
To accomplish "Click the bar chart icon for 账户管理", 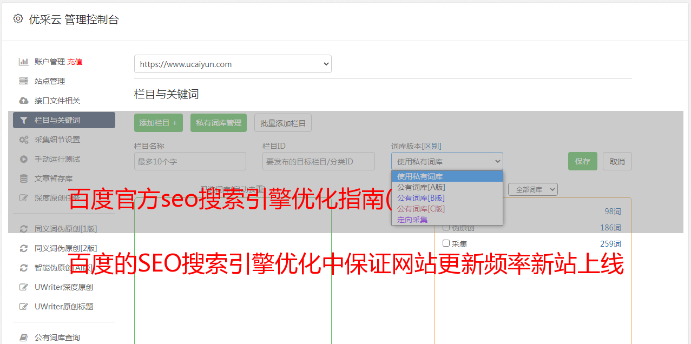I will [23, 62].
